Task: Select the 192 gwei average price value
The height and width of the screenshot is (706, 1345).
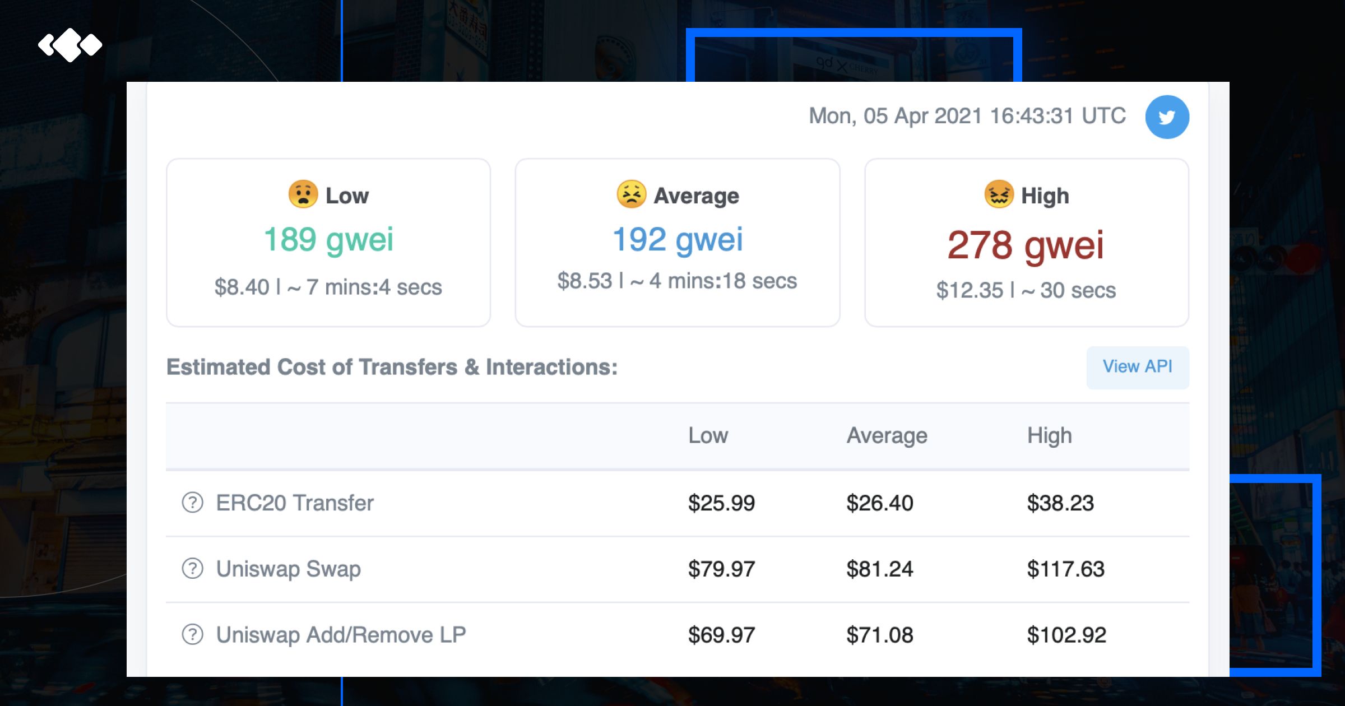Action: [x=678, y=239]
